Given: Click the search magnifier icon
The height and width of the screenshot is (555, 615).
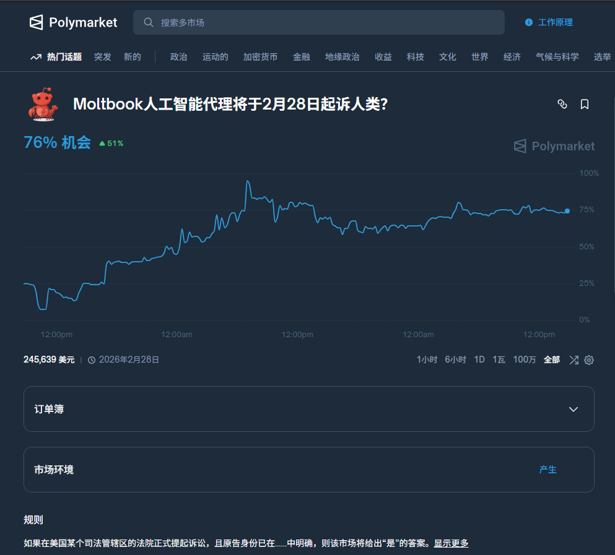Looking at the screenshot, I should pos(149,22).
